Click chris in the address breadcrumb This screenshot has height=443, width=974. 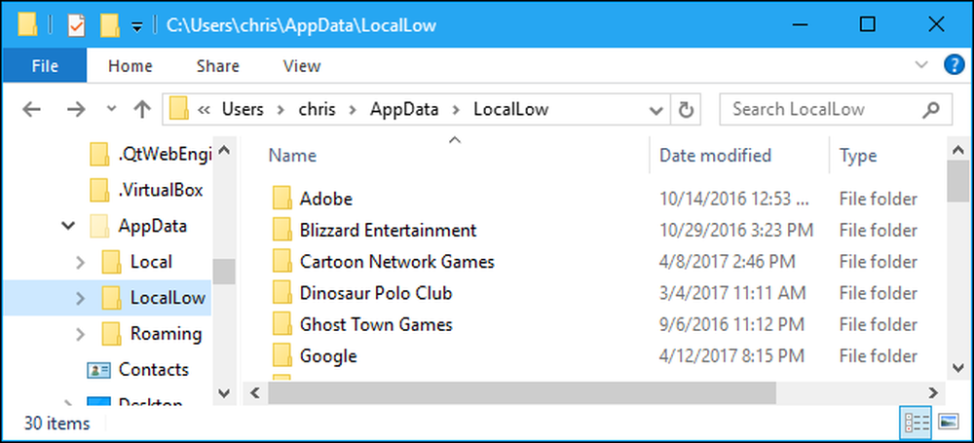point(317,109)
